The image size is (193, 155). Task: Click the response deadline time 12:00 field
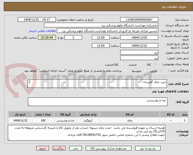pos(101,38)
